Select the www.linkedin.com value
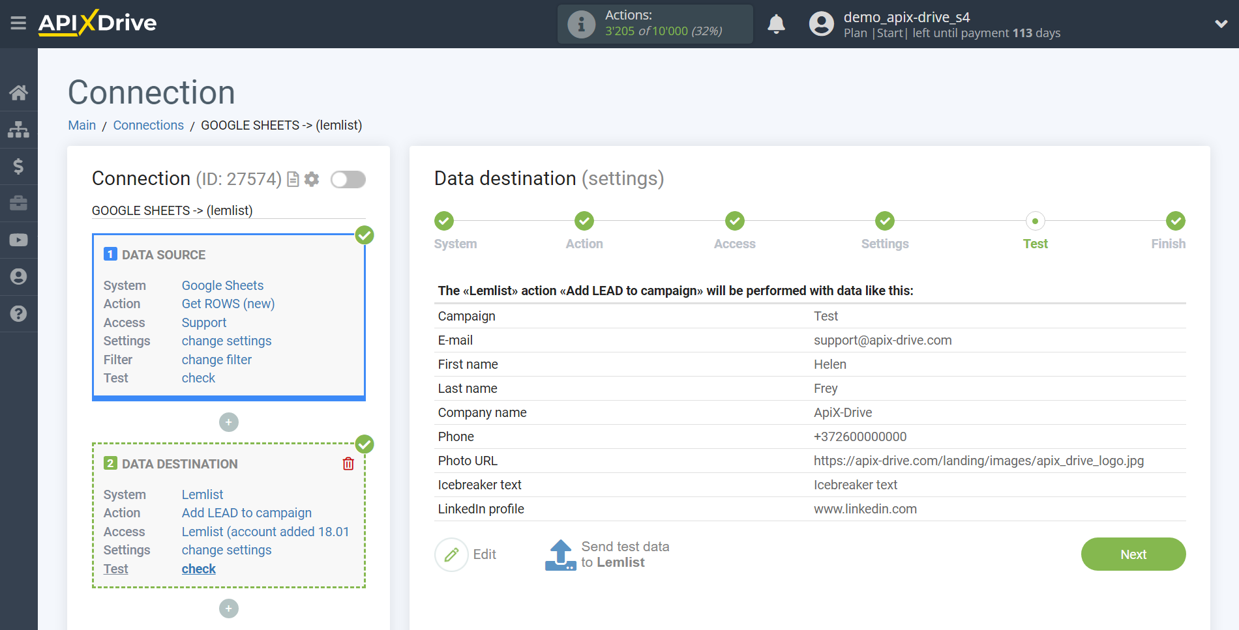 [x=865, y=509]
